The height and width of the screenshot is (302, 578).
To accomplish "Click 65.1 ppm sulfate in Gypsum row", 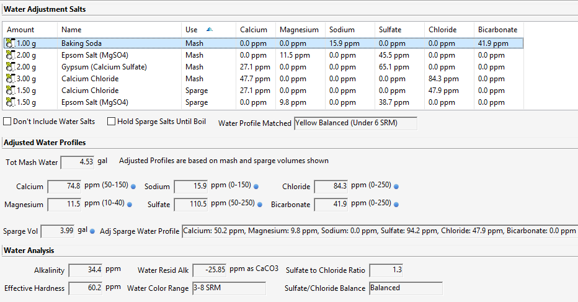I will 394,67.
